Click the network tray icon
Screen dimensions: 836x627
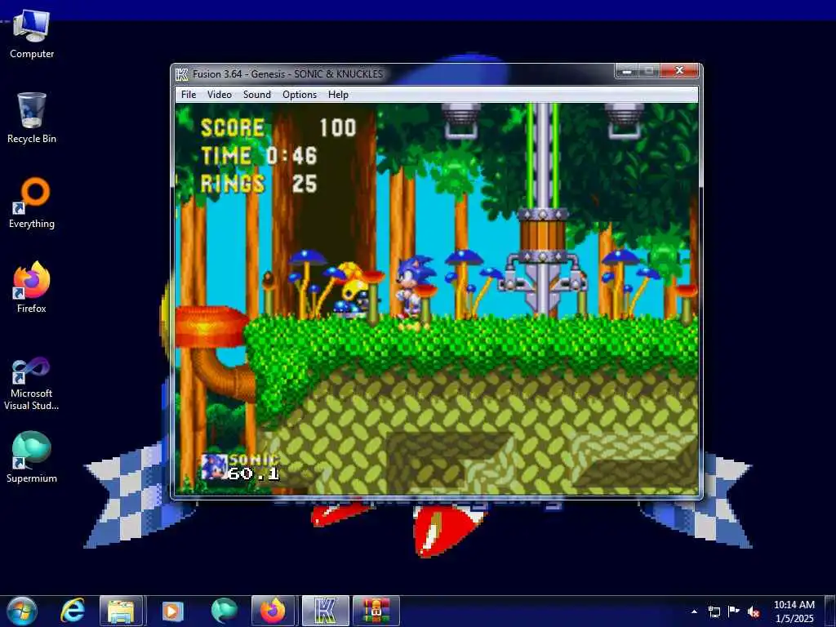coord(714,611)
